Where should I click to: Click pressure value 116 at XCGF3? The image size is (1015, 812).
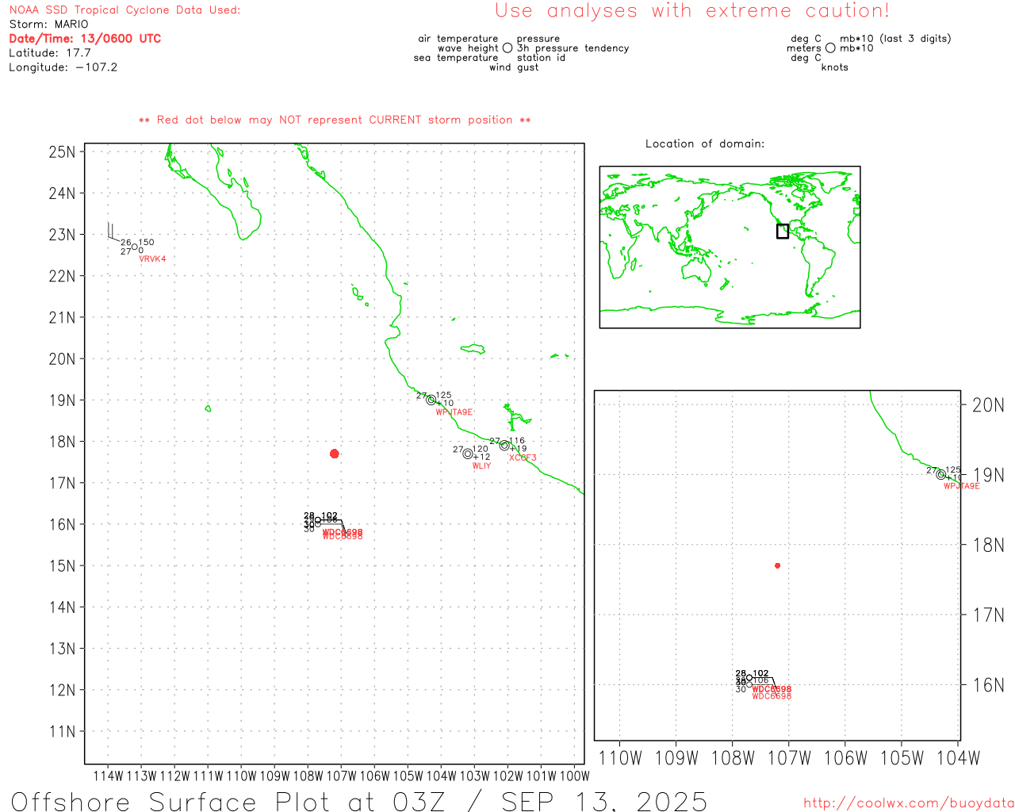pos(517,441)
